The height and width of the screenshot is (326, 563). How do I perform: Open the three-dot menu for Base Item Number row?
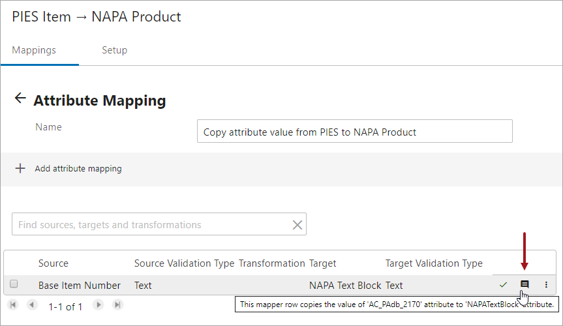click(546, 285)
